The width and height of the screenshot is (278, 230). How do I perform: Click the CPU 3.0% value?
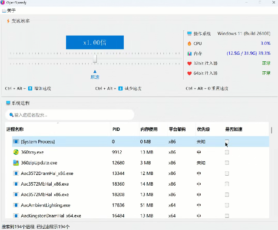pyautogui.click(x=265, y=43)
